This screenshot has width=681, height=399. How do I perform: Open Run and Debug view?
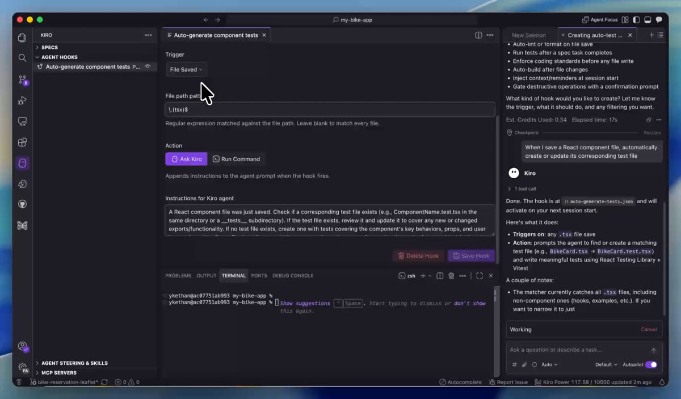click(x=22, y=100)
